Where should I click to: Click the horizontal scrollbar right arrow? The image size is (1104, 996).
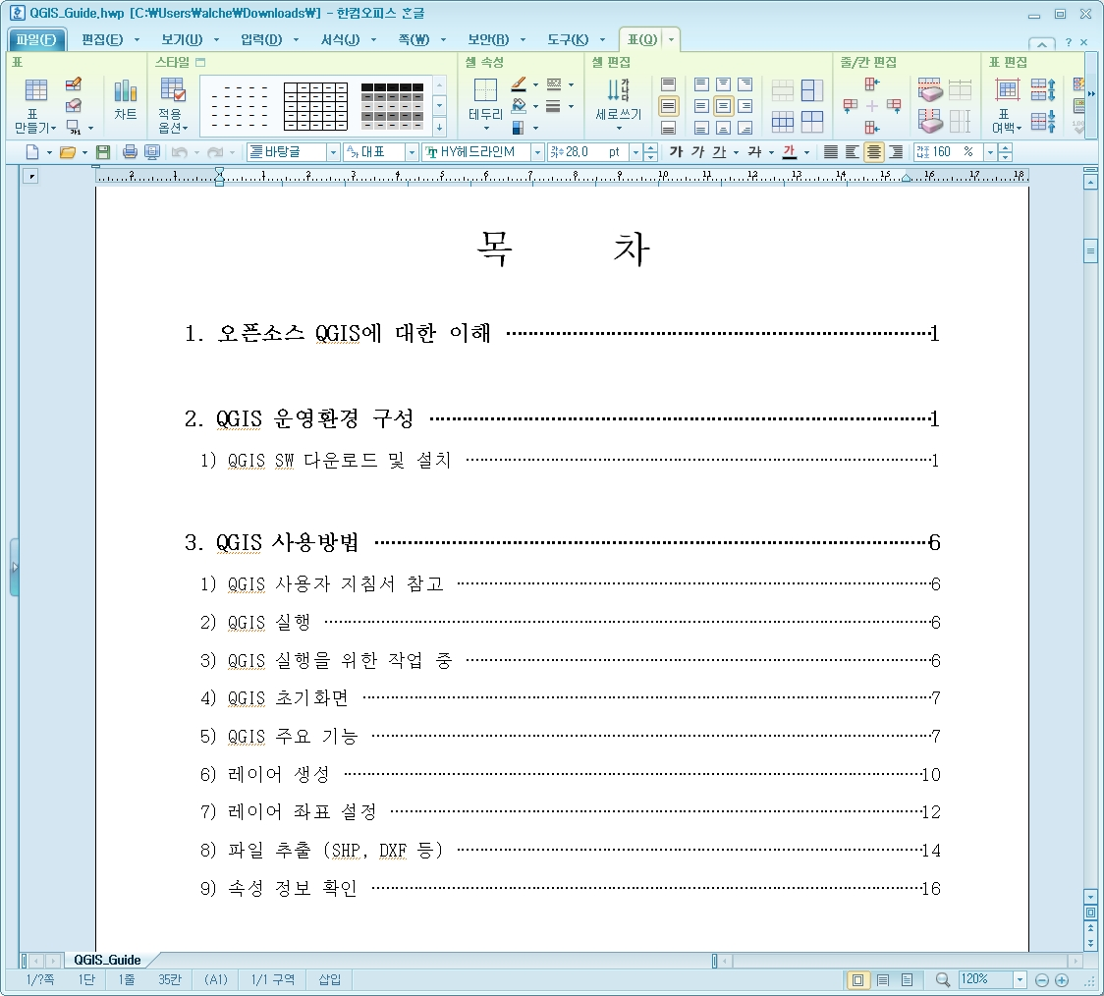pos(1075,960)
